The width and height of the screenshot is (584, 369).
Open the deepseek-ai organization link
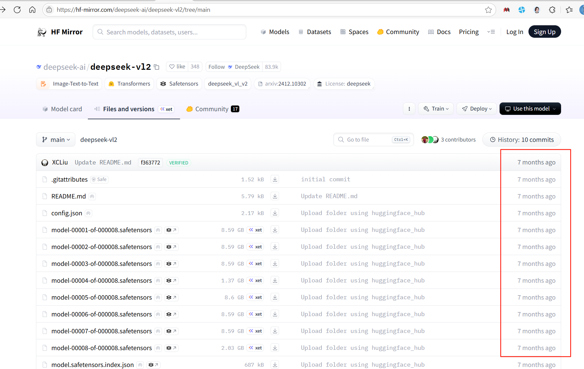64,67
